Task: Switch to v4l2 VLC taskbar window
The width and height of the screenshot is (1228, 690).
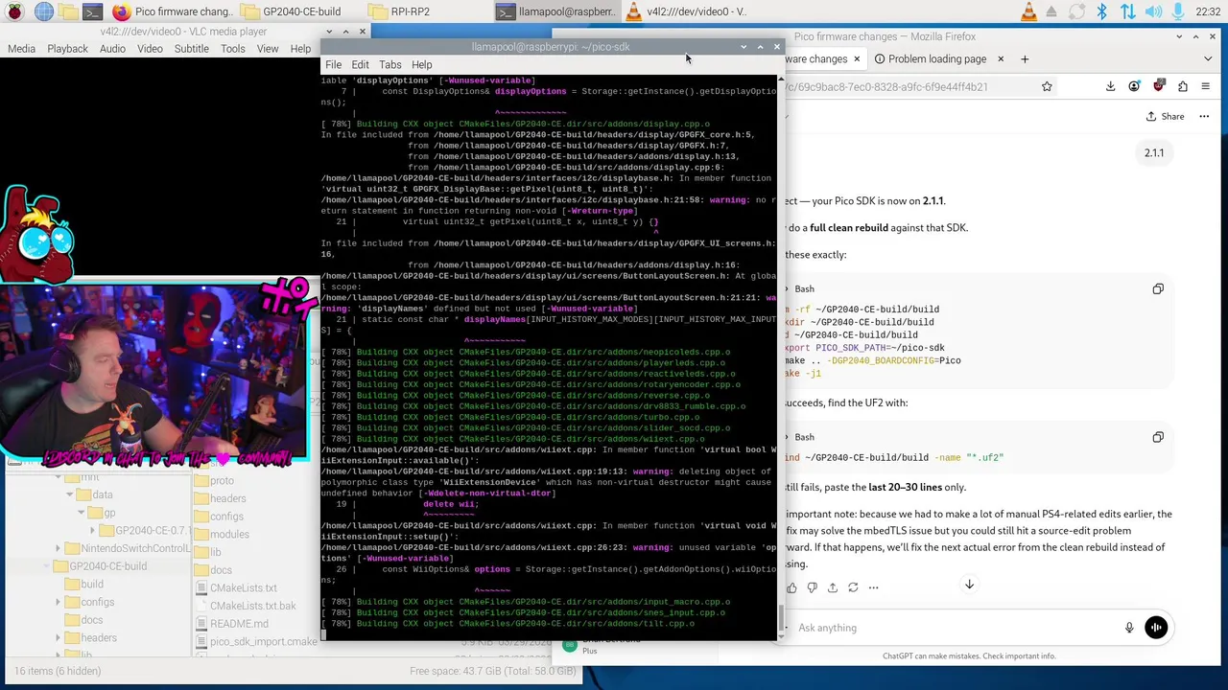Action: [685, 11]
